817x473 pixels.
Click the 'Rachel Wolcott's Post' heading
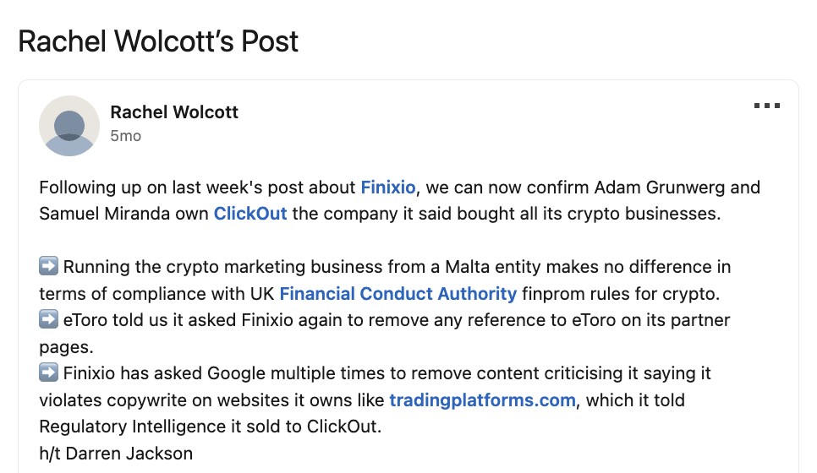pyautogui.click(x=158, y=41)
